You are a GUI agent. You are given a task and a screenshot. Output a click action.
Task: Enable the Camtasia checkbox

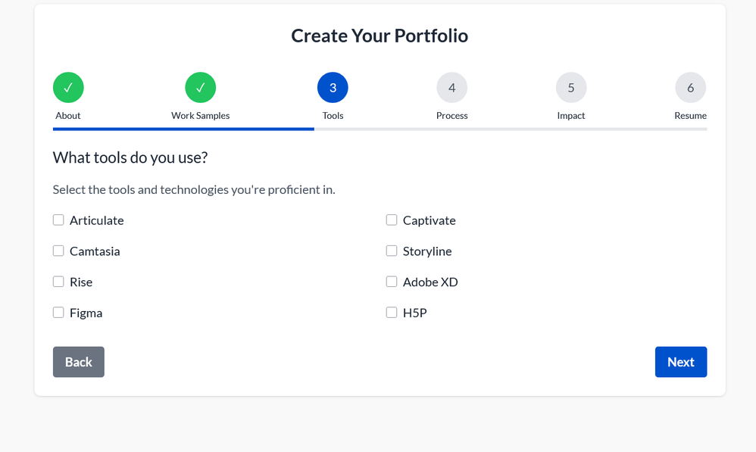[x=58, y=251]
